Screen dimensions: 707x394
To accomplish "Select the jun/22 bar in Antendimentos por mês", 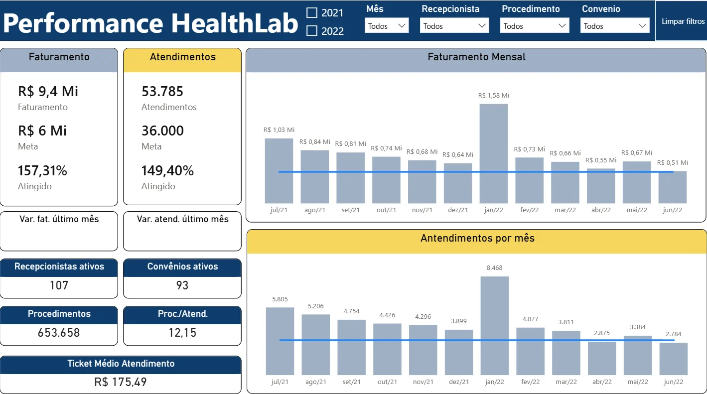I will (x=674, y=359).
